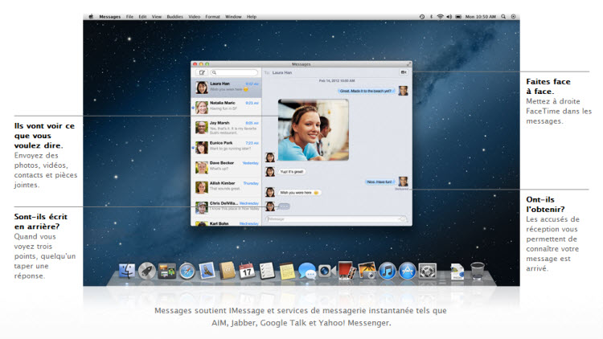
Task: Open the App Store in the Dock
Action: [408, 271]
